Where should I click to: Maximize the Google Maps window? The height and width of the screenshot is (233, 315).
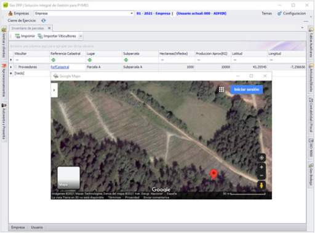click(251, 76)
